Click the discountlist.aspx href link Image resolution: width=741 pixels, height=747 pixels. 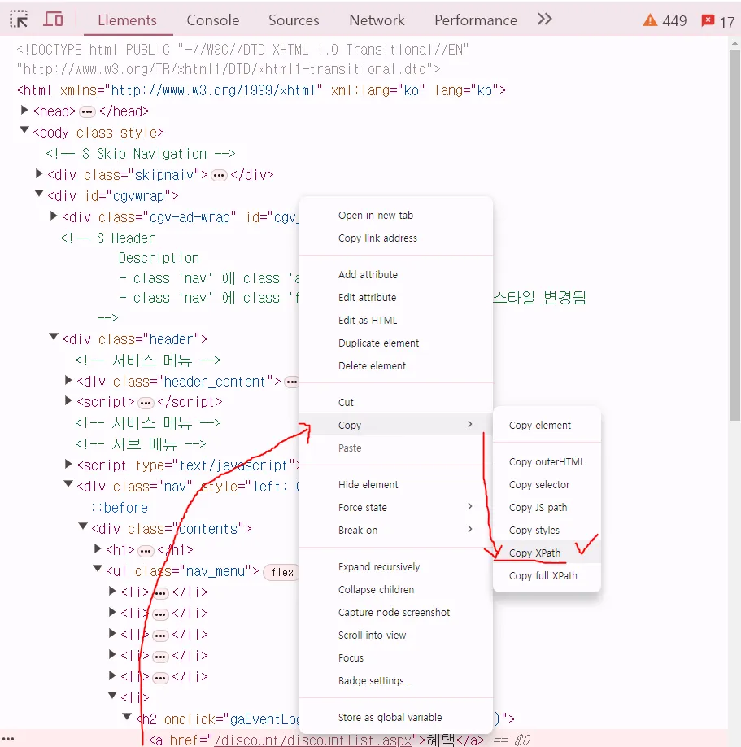click(x=312, y=740)
